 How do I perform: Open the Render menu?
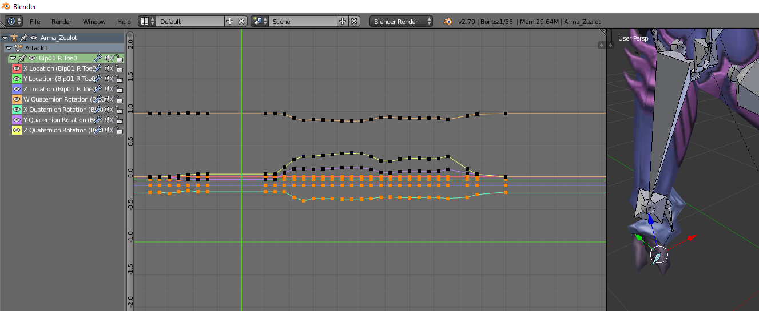pyautogui.click(x=62, y=22)
